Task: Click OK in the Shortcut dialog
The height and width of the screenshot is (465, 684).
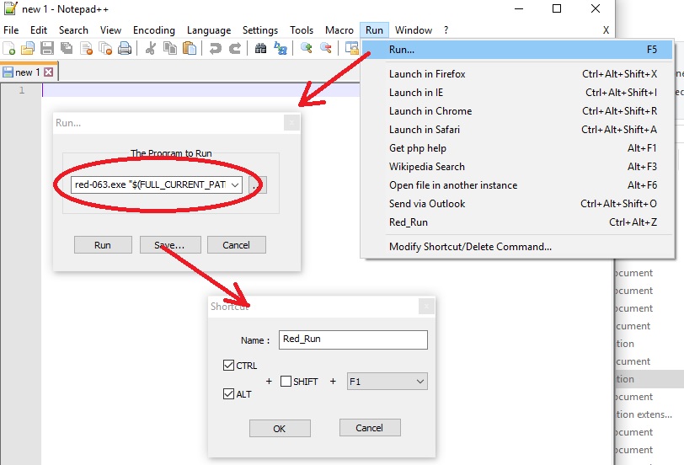Action: tap(280, 429)
